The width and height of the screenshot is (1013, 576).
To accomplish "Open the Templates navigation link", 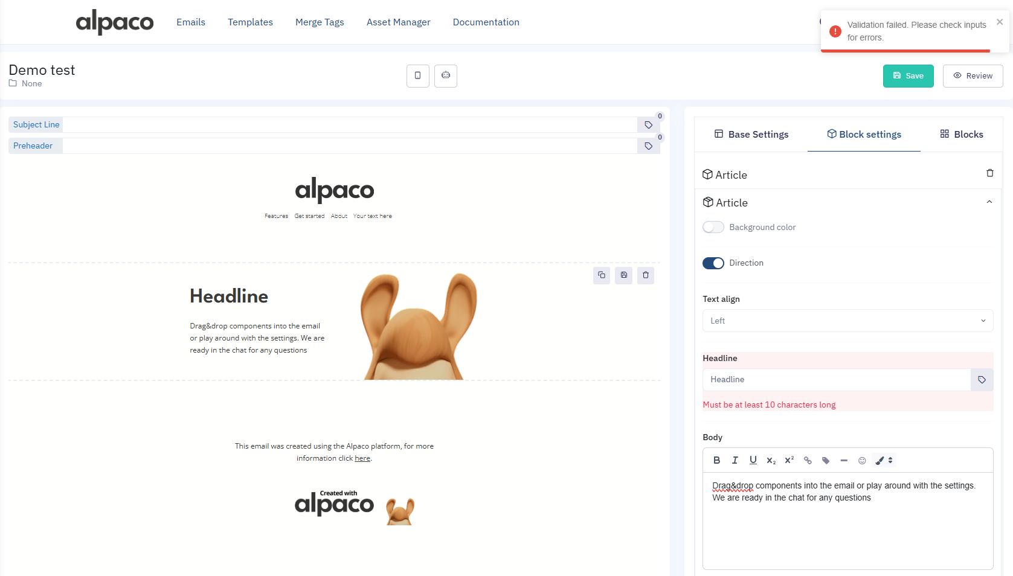I will pyautogui.click(x=250, y=22).
